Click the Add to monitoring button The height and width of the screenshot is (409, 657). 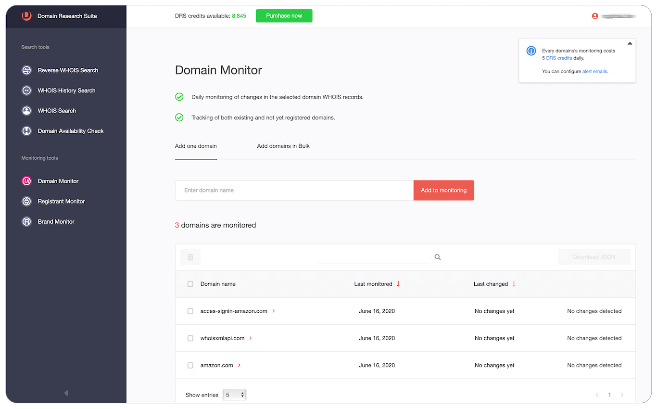443,190
